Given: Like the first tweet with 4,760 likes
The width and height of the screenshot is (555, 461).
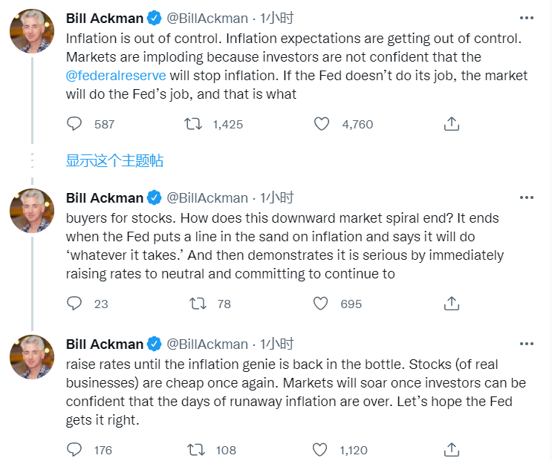Looking at the screenshot, I should click(x=321, y=124).
